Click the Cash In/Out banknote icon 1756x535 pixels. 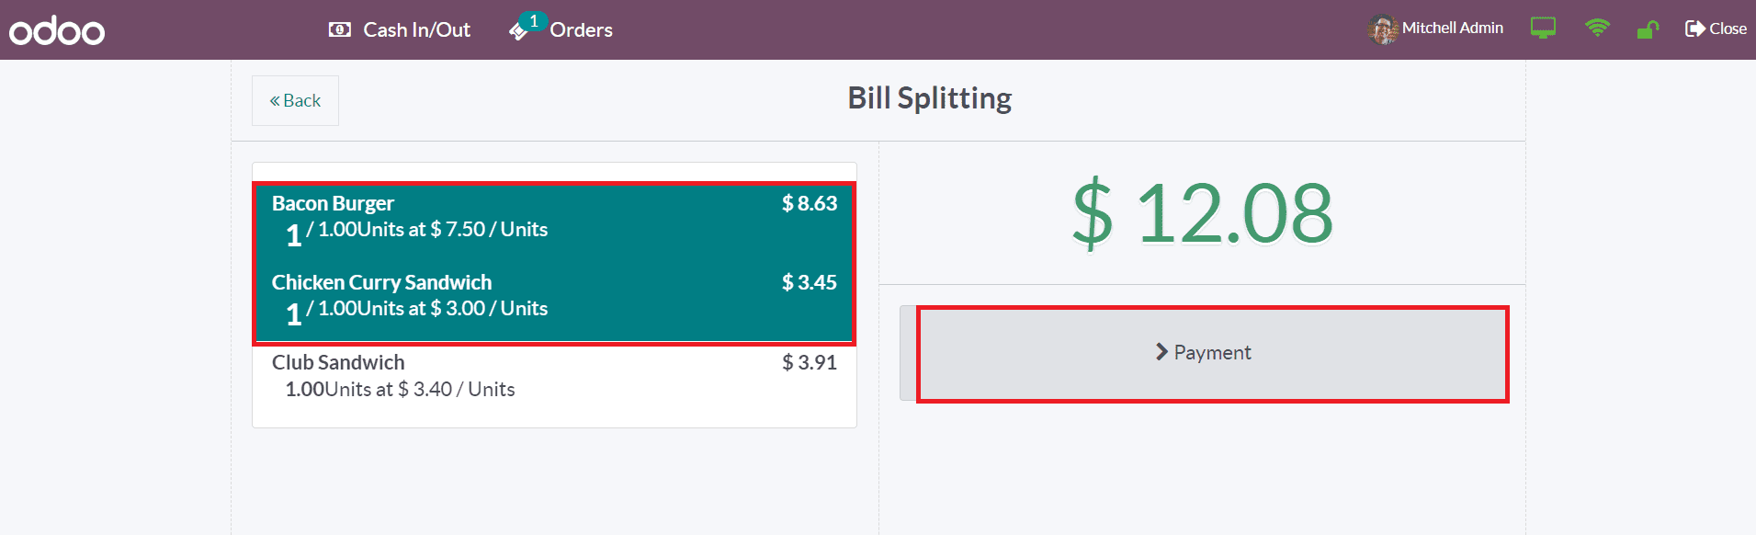tap(339, 29)
